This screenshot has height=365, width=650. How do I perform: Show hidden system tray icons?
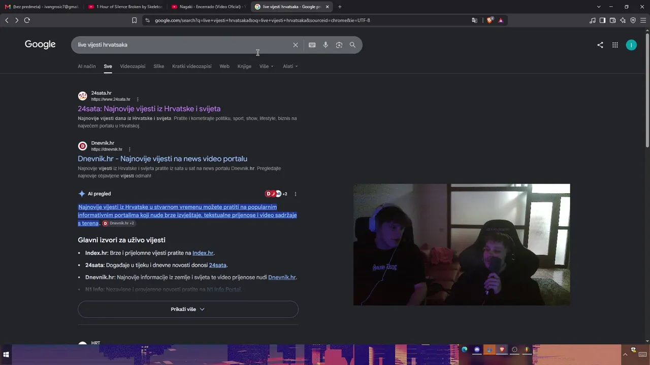pos(625,354)
